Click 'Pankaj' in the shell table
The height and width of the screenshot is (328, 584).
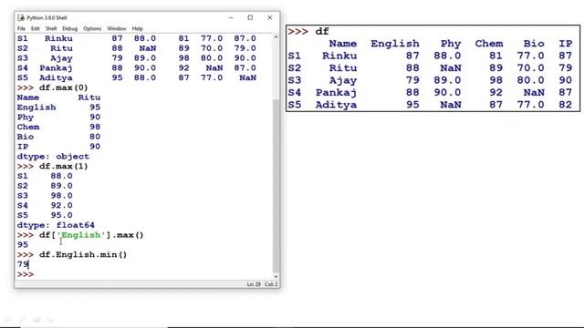[56, 68]
